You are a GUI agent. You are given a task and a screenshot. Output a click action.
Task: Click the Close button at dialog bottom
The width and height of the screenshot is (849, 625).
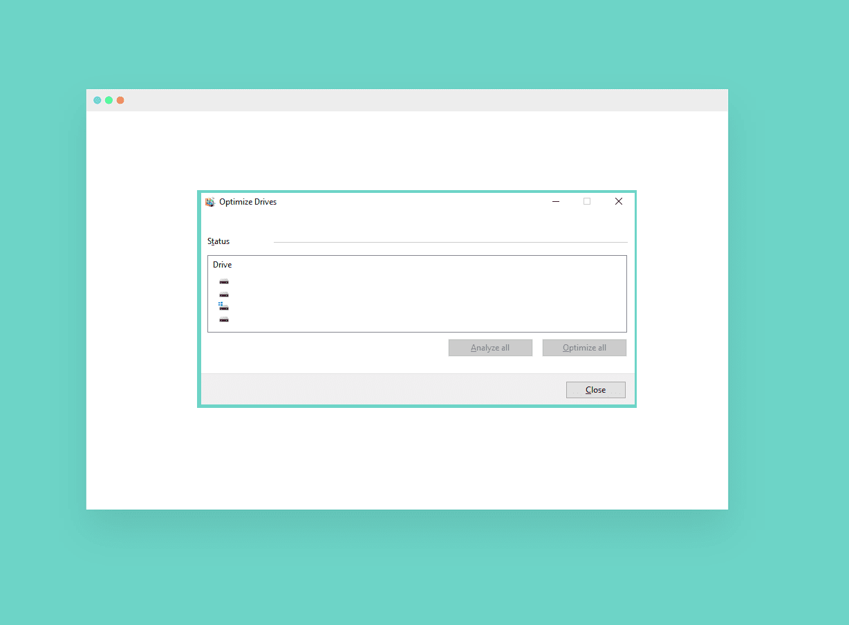click(x=596, y=390)
